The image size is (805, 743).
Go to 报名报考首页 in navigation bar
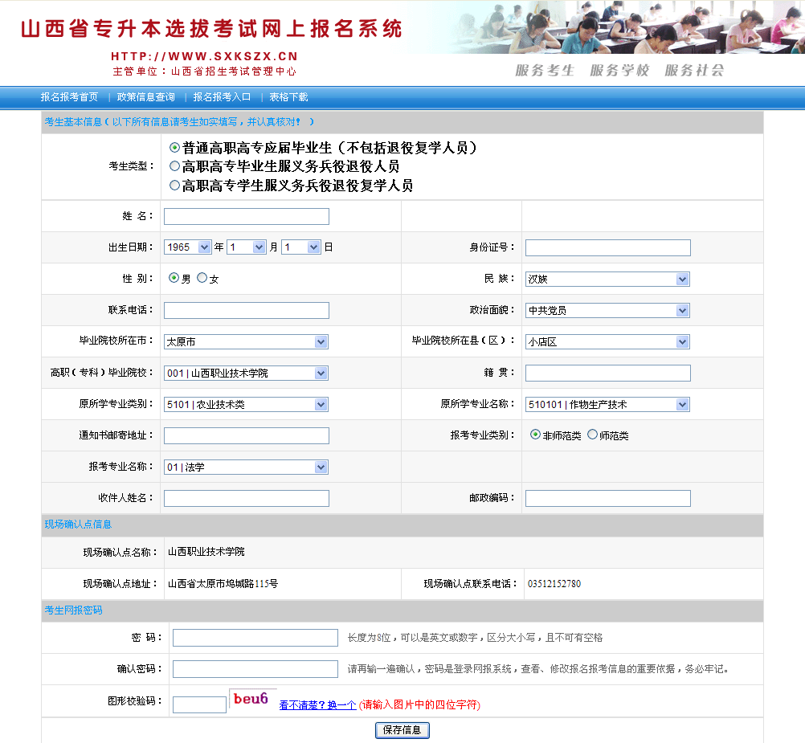click(x=69, y=97)
